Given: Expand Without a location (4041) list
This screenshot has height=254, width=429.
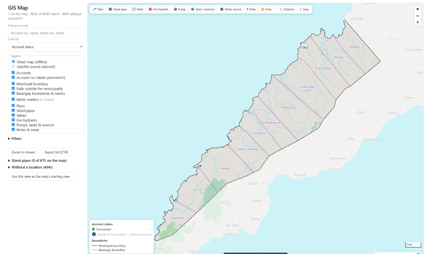Looking at the screenshot, I should [x=30, y=167].
